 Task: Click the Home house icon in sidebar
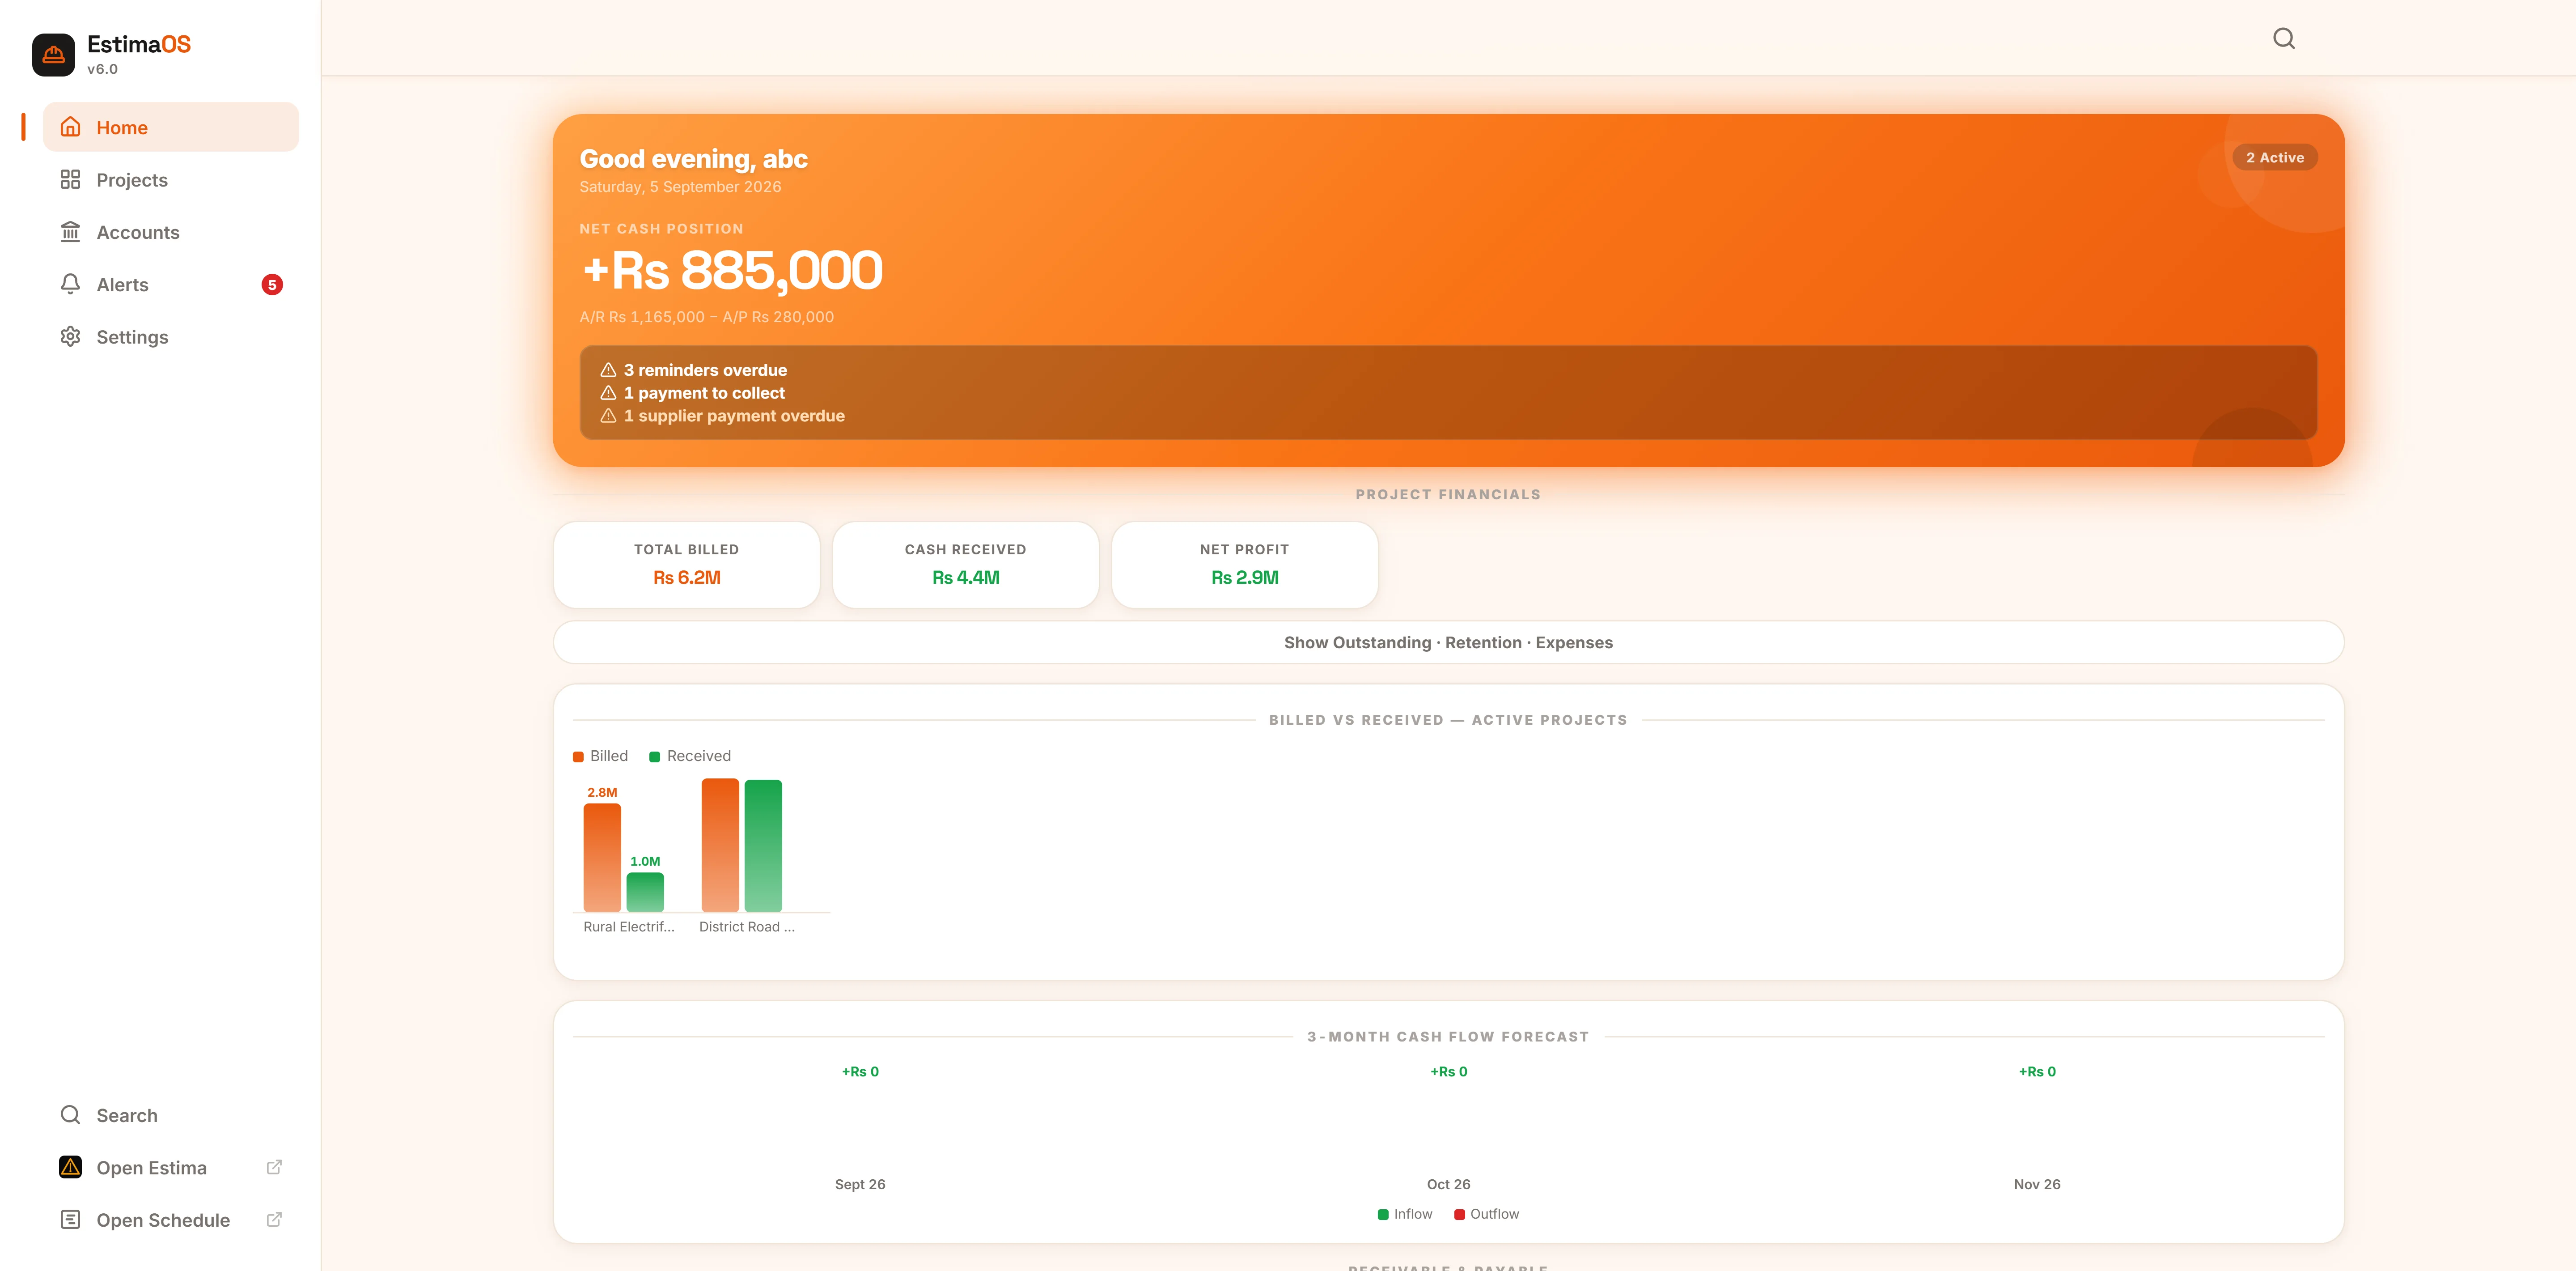click(x=70, y=127)
